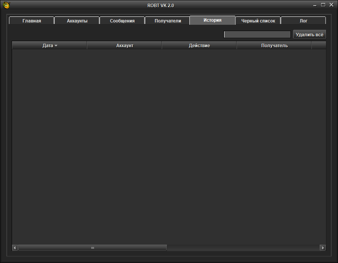338x263 pixels.
Task: Select the Получатели tab
Action: coord(168,21)
